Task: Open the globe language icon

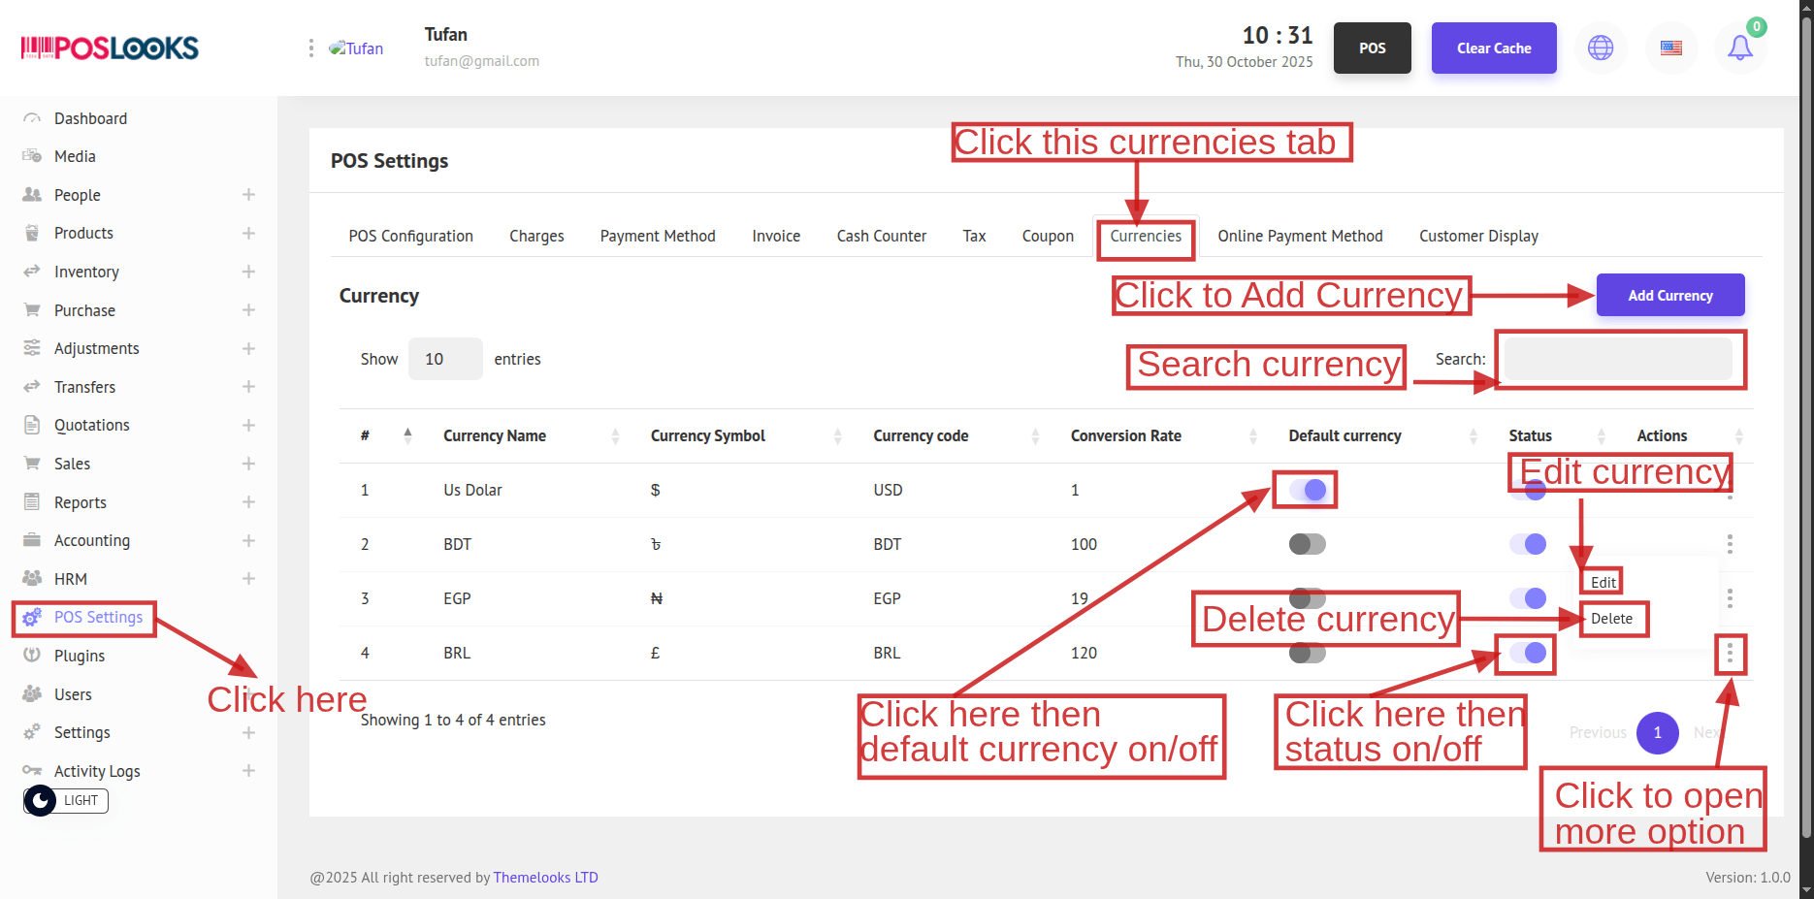Action: pos(1601,48)
